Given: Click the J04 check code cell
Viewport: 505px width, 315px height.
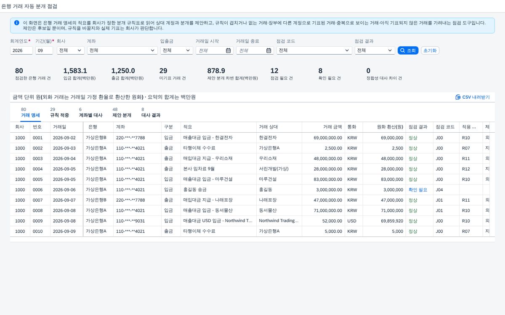Looking at the screenshot, I should (446, 190).
